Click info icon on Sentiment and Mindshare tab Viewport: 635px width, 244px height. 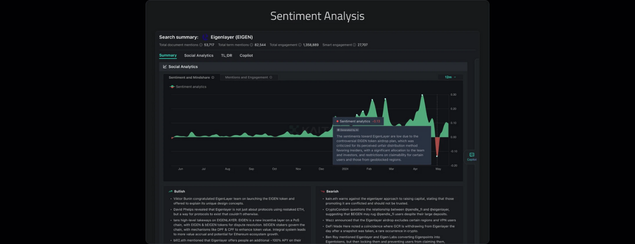pos(212,77)
